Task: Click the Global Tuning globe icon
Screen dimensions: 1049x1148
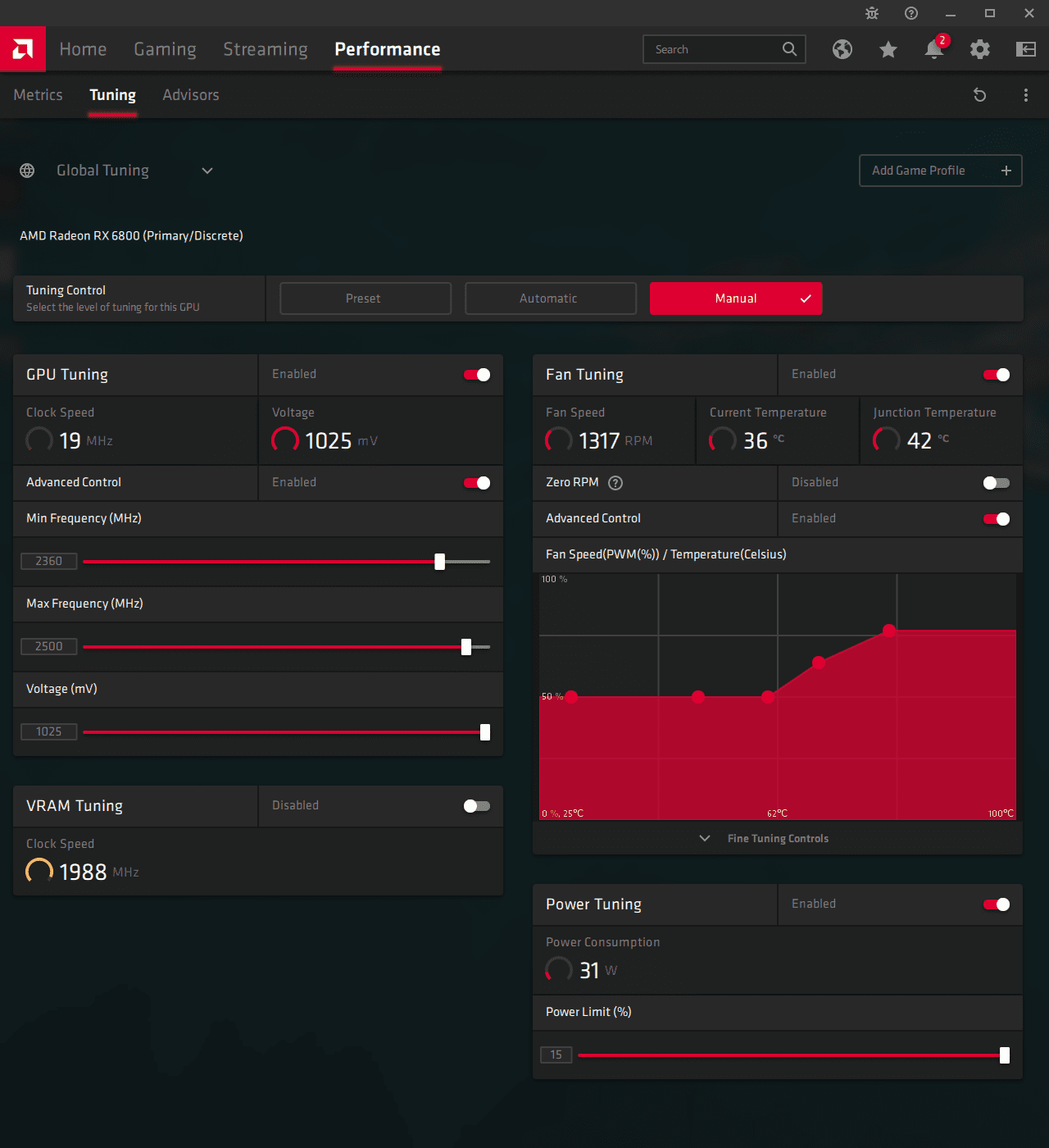Action: tap(27, 171)
